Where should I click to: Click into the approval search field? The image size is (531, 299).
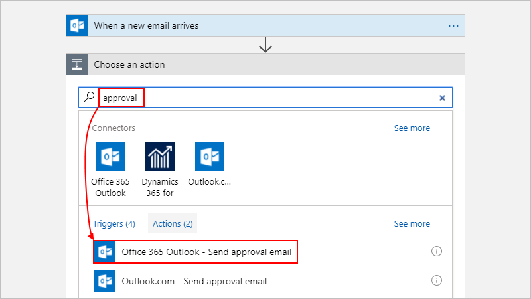pos(265,98)
